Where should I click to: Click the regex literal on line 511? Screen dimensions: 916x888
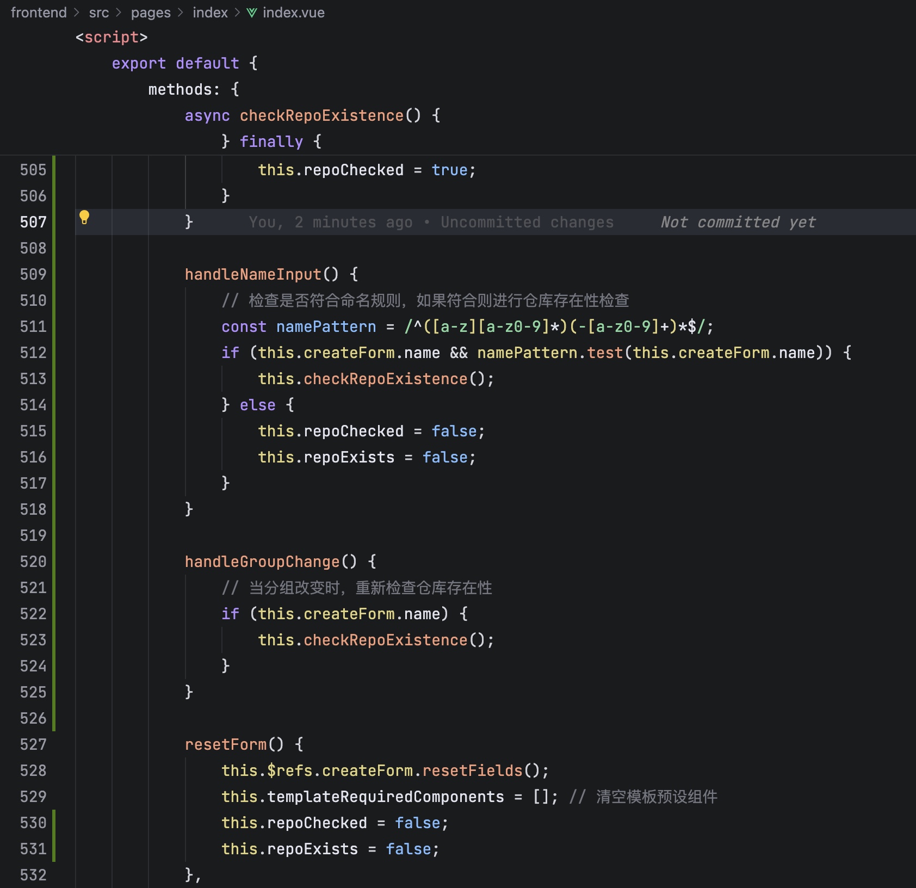[554, 326]
